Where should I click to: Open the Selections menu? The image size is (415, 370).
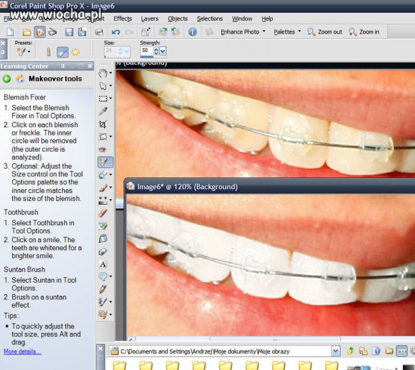[x=210, y=18]
